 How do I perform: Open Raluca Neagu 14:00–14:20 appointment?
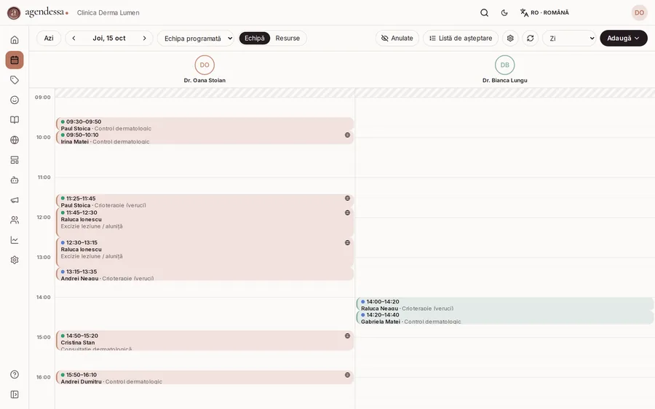click(x=505, y=304)
